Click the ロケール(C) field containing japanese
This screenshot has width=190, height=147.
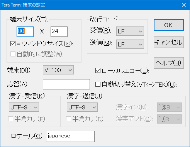(x=70, y=136)
